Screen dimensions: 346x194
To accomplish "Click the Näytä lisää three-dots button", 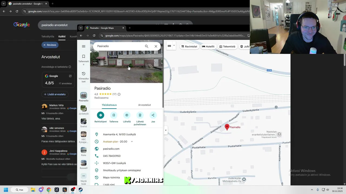I will coord(84,176).
